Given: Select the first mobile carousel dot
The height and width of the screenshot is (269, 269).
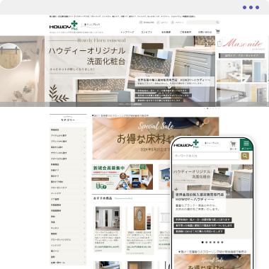Looking at the screenshot, I should (202, 242).
